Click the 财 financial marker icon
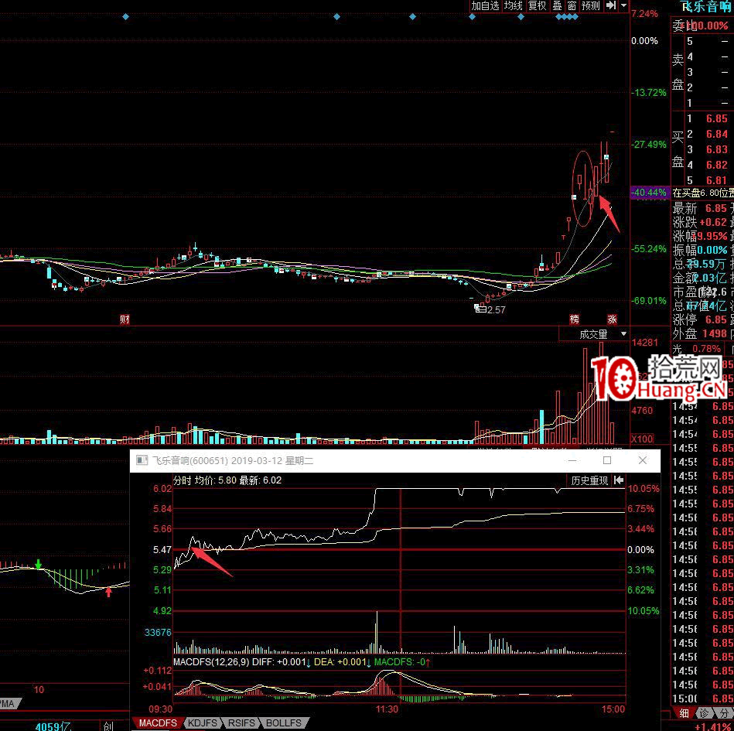Viewport: 734px width, 731px height. click(x=125, y=319)
